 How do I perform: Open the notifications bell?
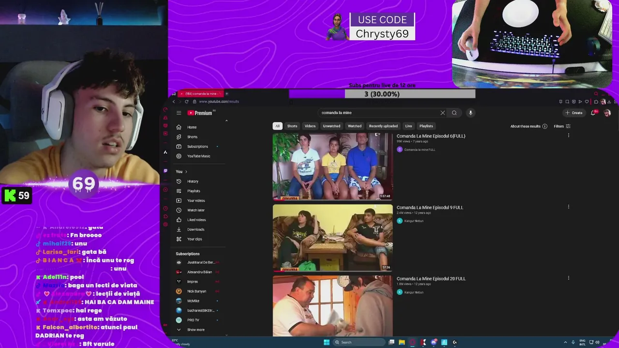[593, 113]
